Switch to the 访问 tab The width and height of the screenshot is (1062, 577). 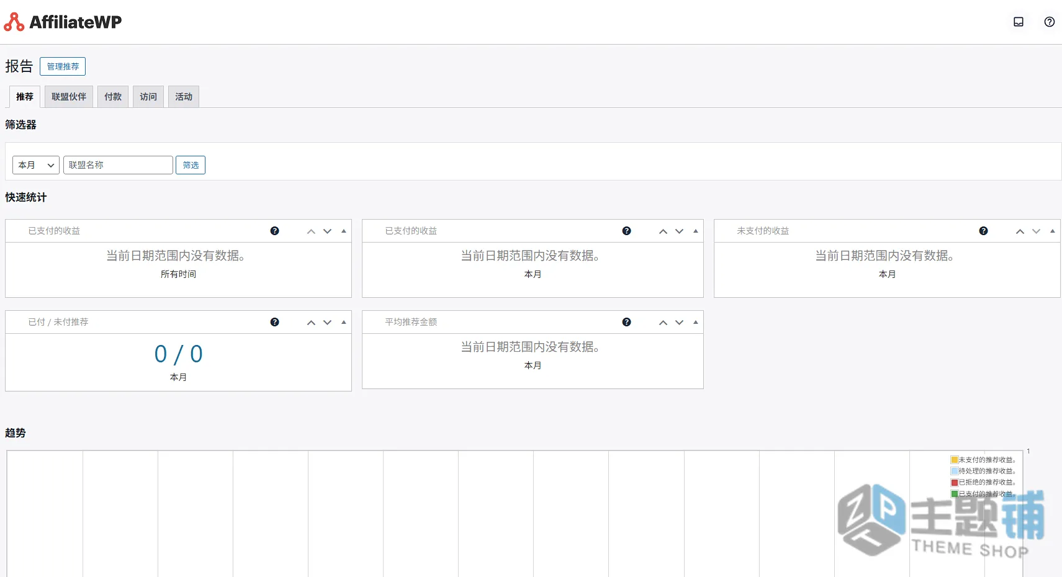(148, 97)
